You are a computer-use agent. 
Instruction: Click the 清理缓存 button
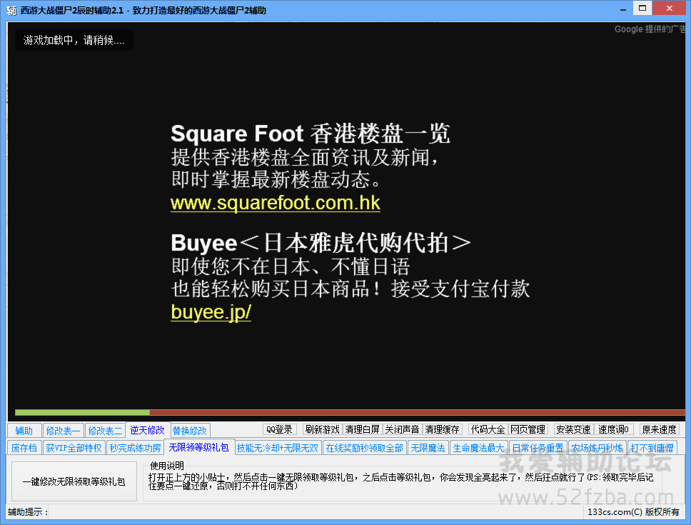click(x=442, y=429)
